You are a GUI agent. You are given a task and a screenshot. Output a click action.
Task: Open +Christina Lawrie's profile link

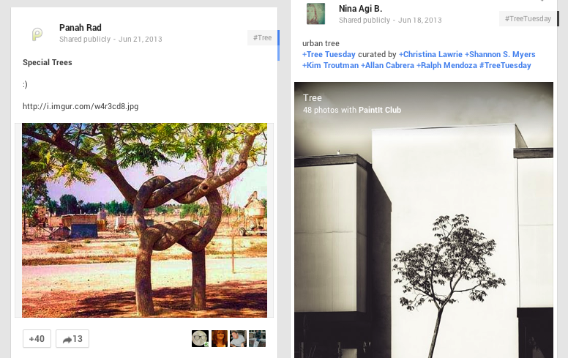[430, 54]
